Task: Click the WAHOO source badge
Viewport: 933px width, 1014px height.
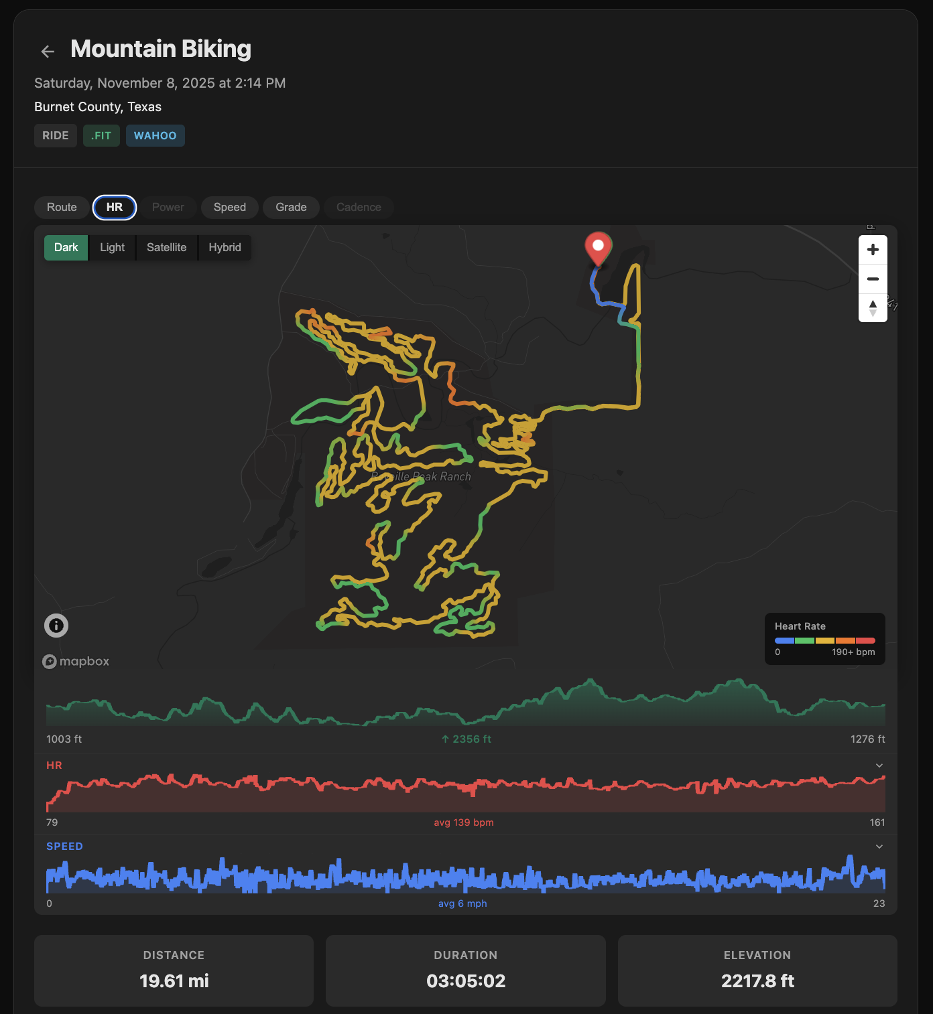Action: tap(155, 135)
